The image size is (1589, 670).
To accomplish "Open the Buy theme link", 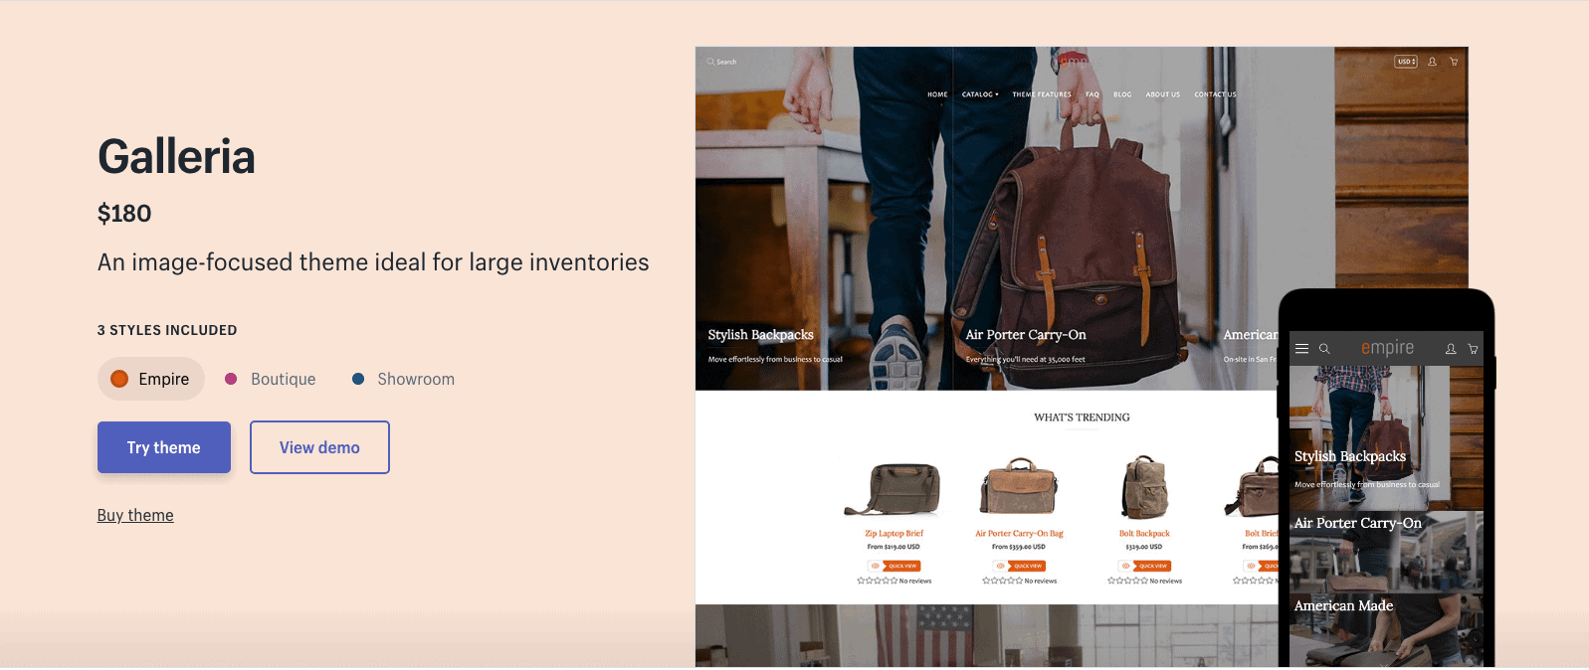I will 135,515.
